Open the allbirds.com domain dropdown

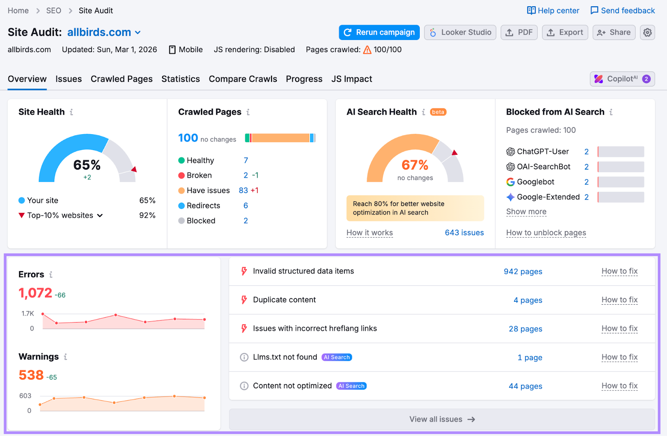click(x=138, y=32)
